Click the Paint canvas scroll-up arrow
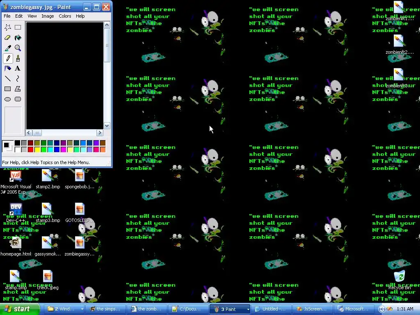This screenshot has height=315, width=420. tap(107, 25)
